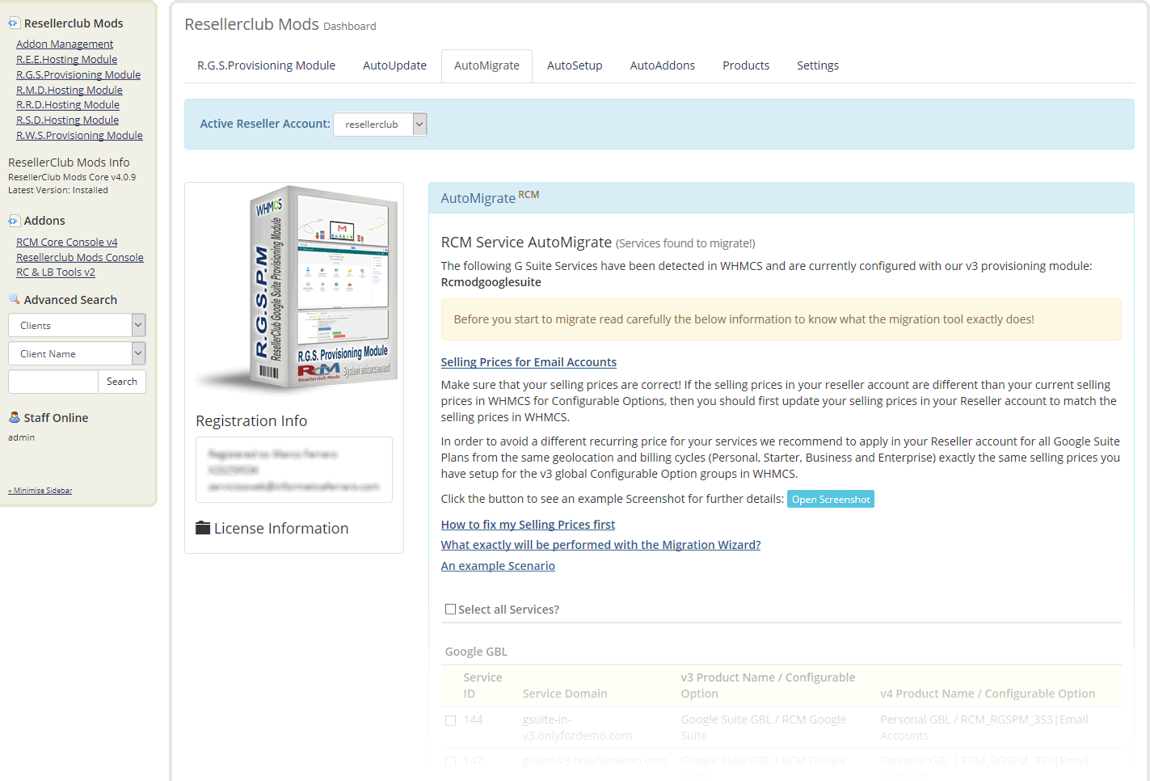Open the Active Reseller Account dropdown

tap(380, 125)
